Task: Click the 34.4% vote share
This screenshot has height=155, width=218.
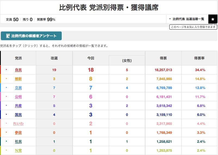Action: [x=200, y=70]
